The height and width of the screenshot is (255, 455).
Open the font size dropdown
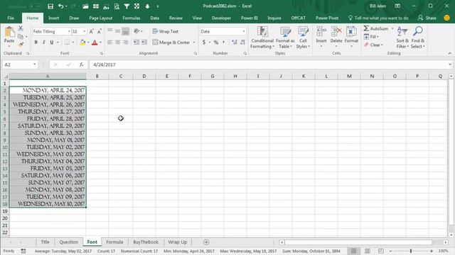click(85, 31)
